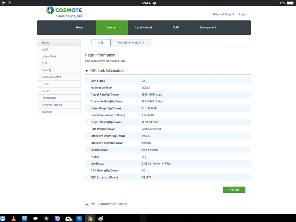Click interleave delay value '0/10 ms'
Image resolution: width=296 pixels, height=222 pixels.
pos(146,143)
